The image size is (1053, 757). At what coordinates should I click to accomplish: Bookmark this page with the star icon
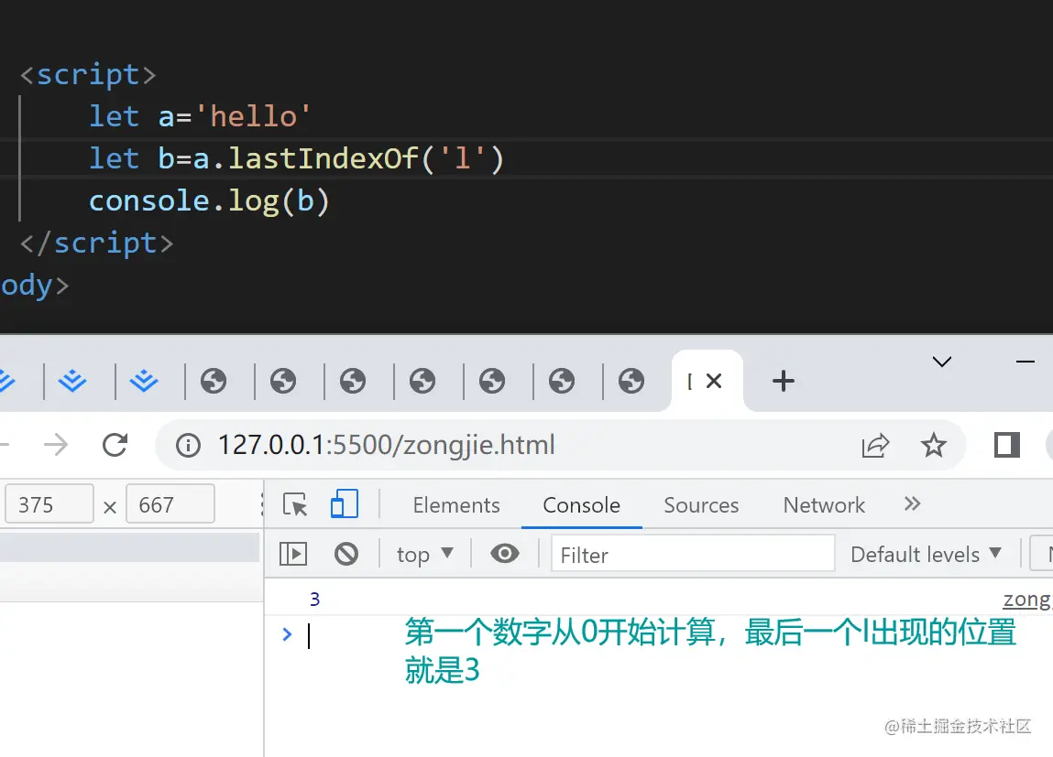(x=934, y=445)
